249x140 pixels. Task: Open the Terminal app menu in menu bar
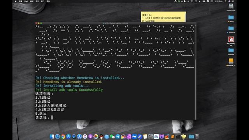[20, 1]
